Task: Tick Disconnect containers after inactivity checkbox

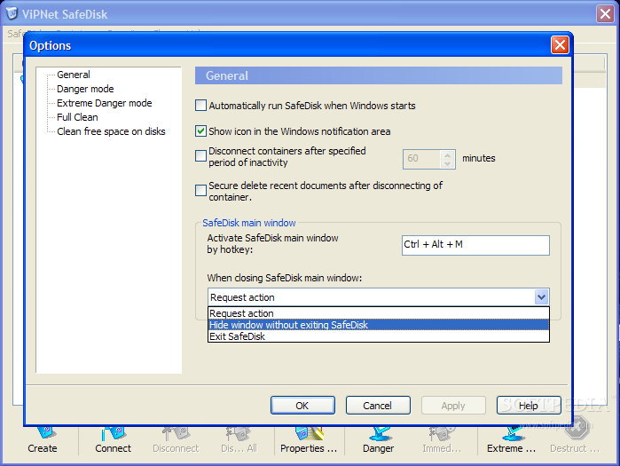Action: [200, 155]
